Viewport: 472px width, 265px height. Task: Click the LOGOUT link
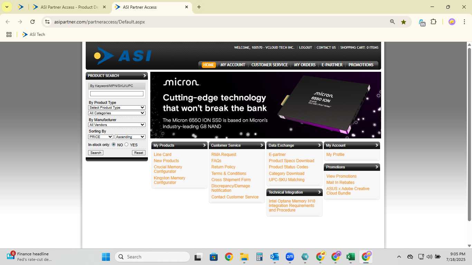(x=305, y=48)
